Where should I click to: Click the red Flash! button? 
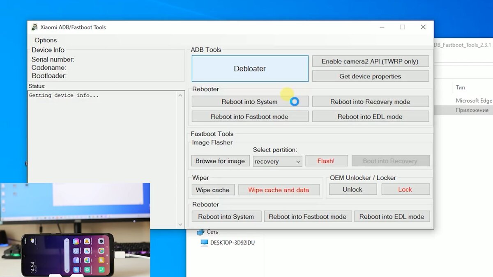(x=326, y=161)
